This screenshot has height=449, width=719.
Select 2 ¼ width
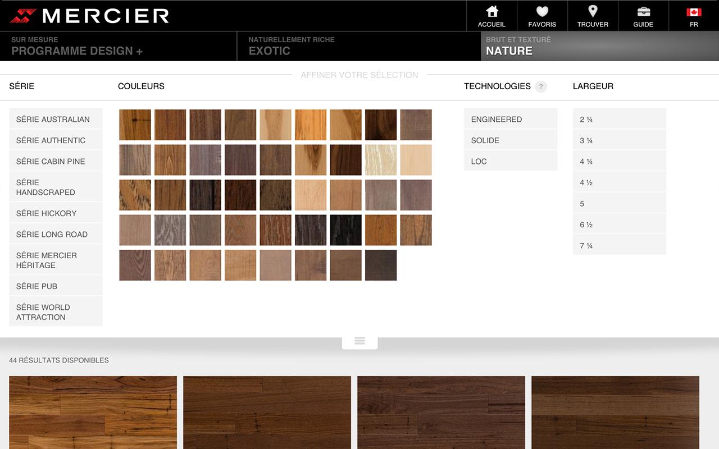pyautogui.click(x=619, y=119)
